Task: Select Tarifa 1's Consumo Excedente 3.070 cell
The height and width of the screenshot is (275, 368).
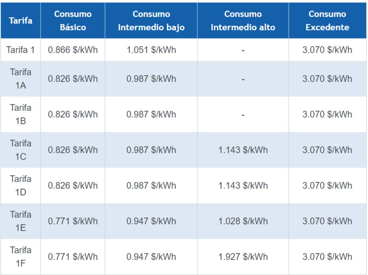Action: (327, 50)
